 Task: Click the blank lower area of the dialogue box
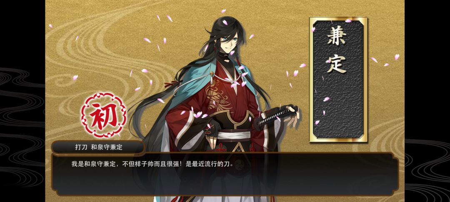pos(225,182)
